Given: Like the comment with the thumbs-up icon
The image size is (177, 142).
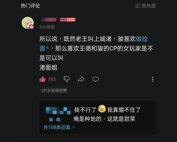Looking at the screenshot, I should tap(42, 79).
